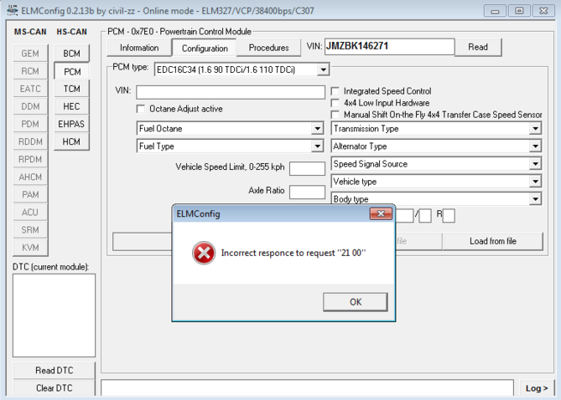Open the Body type dropdown
This screenshot has height=400, width=561.
tap(535, 198)
